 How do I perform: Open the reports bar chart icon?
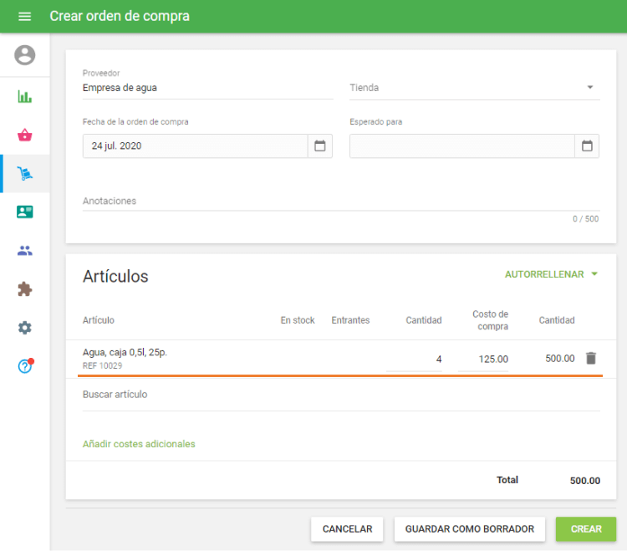(x=25, y=96)
